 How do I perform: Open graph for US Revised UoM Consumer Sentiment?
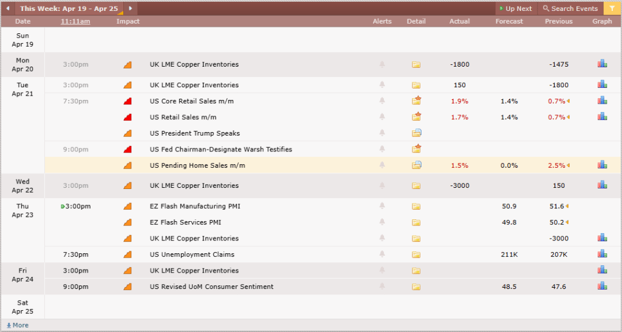coord(602,287)
